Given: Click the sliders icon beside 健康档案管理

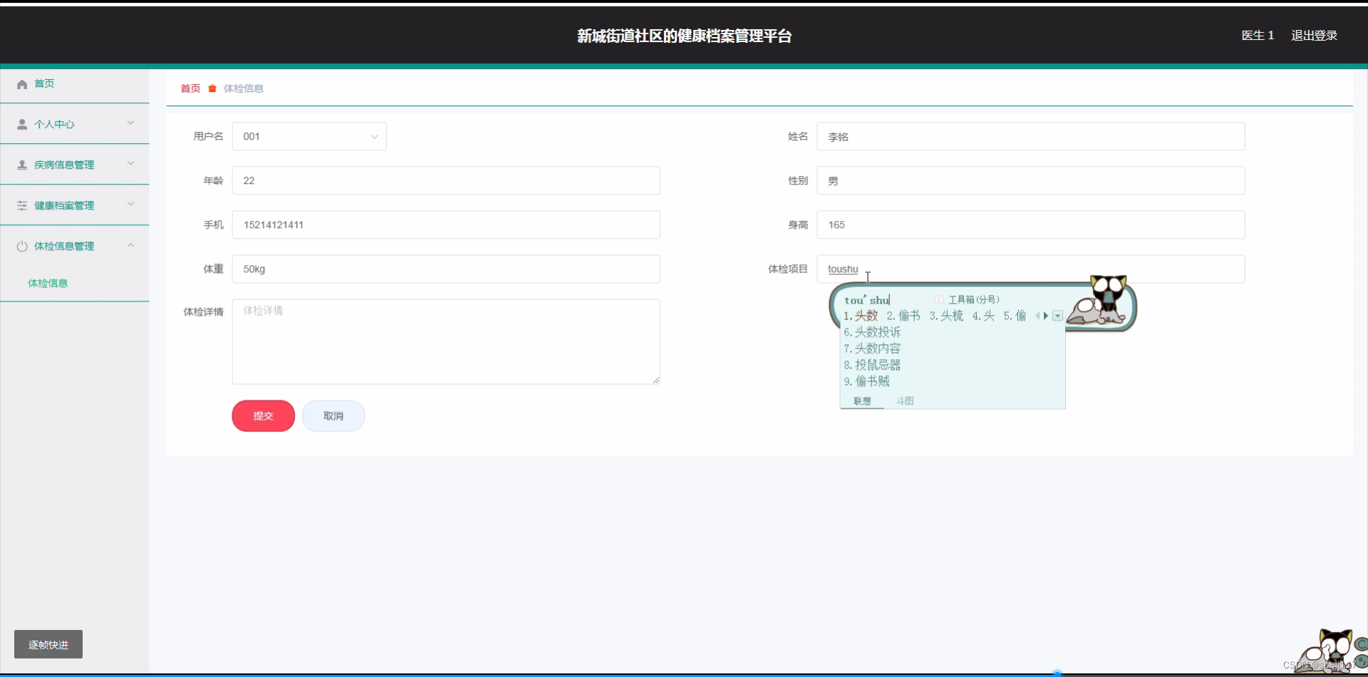Looking at the screenshot, I should (x=21, y=205).
